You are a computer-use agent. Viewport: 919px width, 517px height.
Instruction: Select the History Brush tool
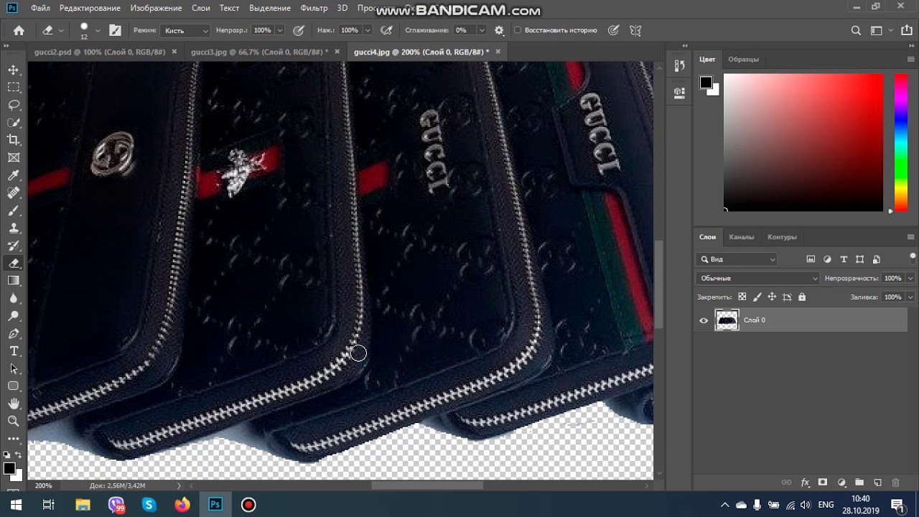pyautogui.click(x=14, y=246)
